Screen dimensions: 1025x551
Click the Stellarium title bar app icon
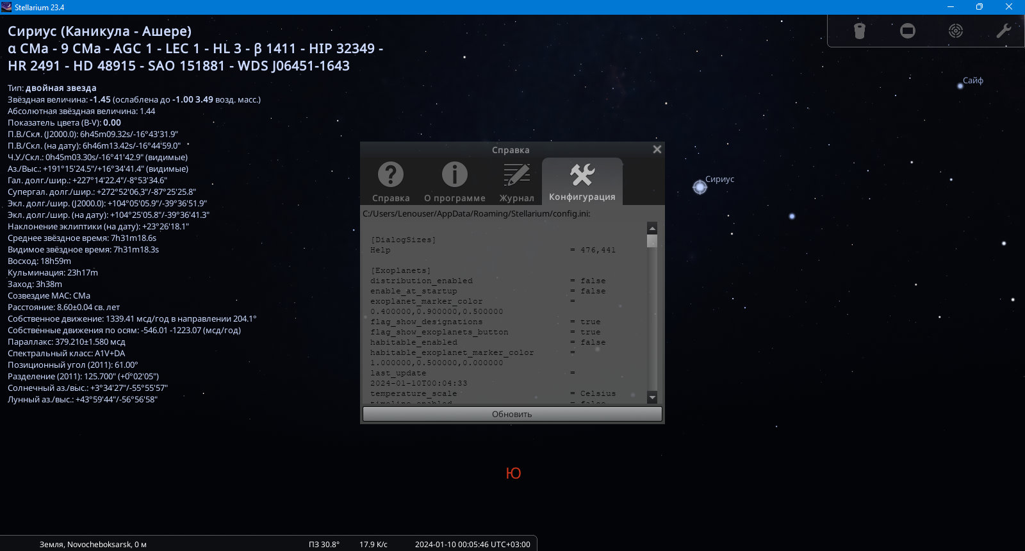pos(6,7)
